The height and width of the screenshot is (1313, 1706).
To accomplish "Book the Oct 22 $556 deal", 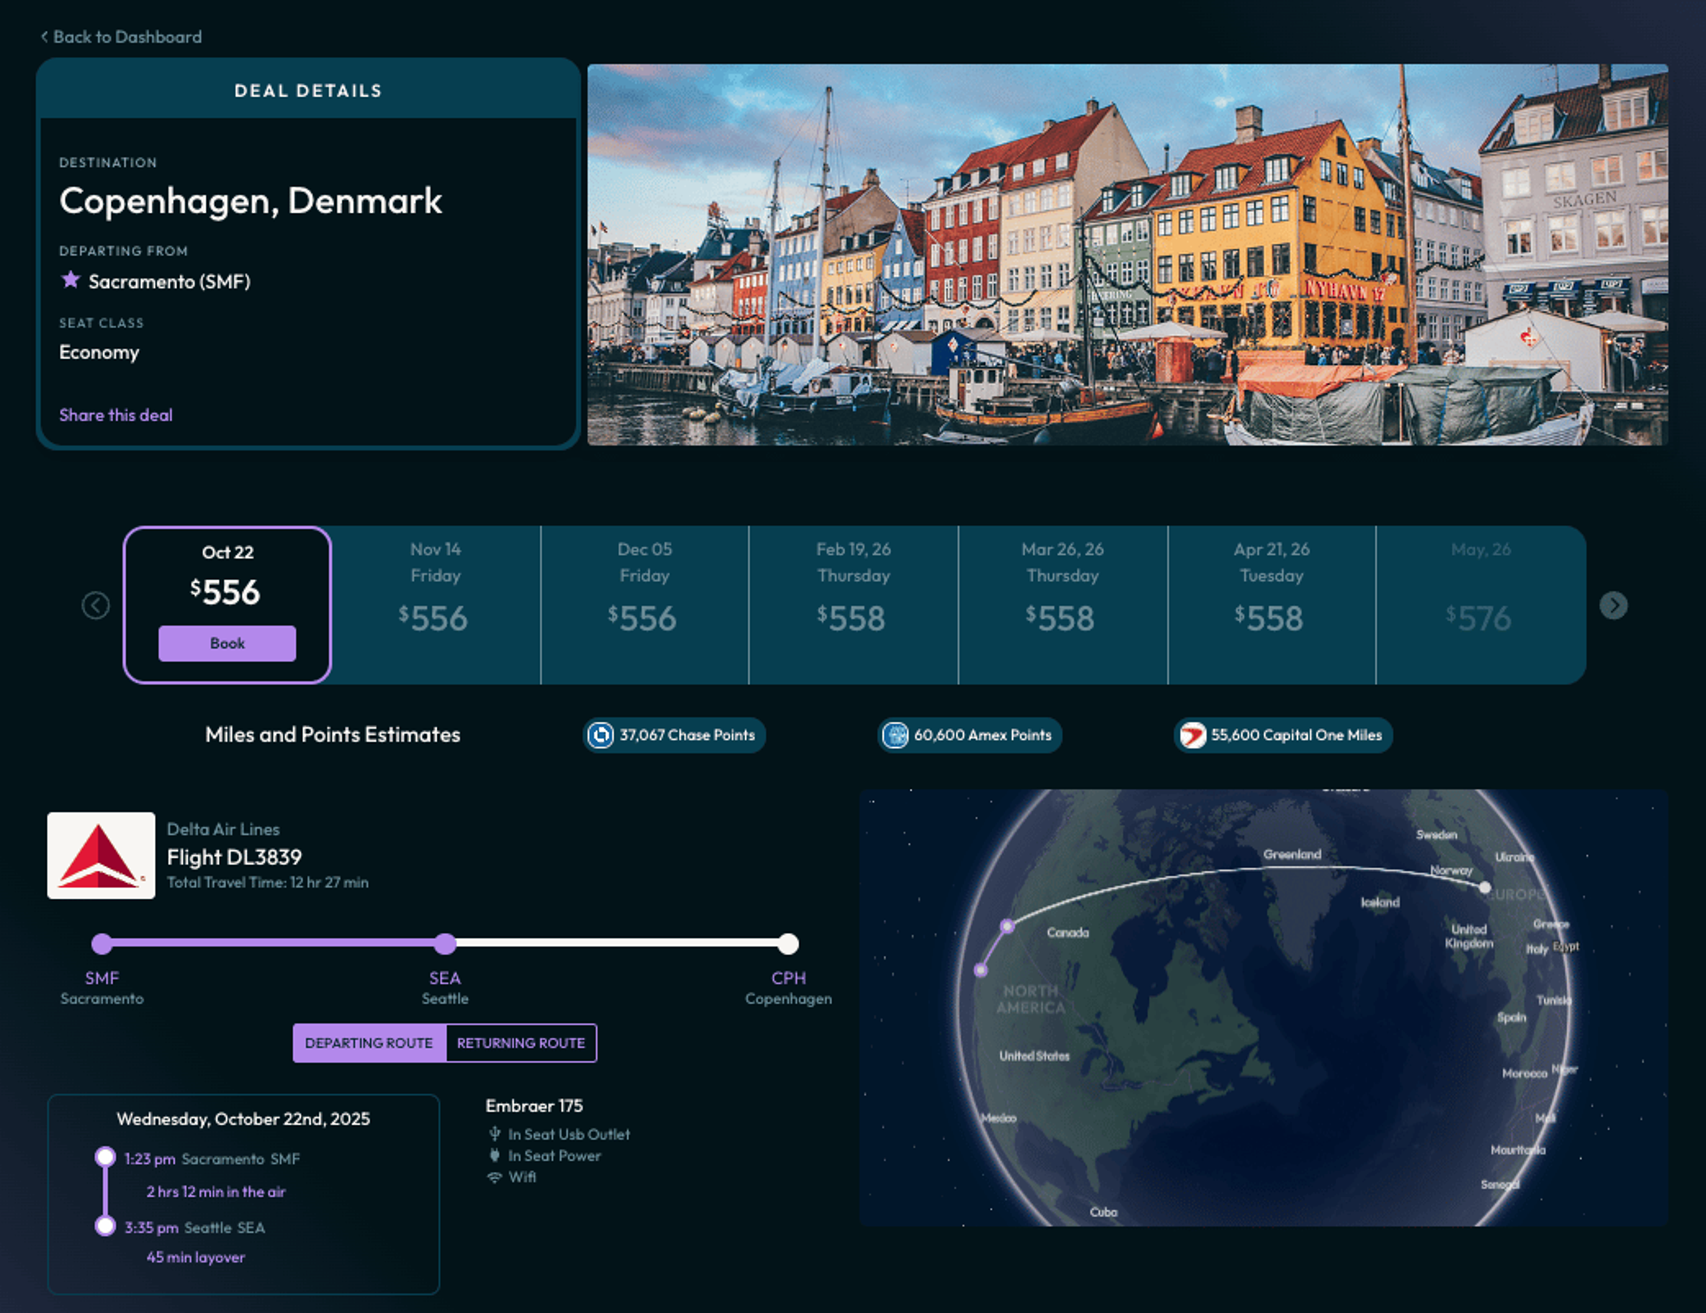I will click(x=227, y=643).
